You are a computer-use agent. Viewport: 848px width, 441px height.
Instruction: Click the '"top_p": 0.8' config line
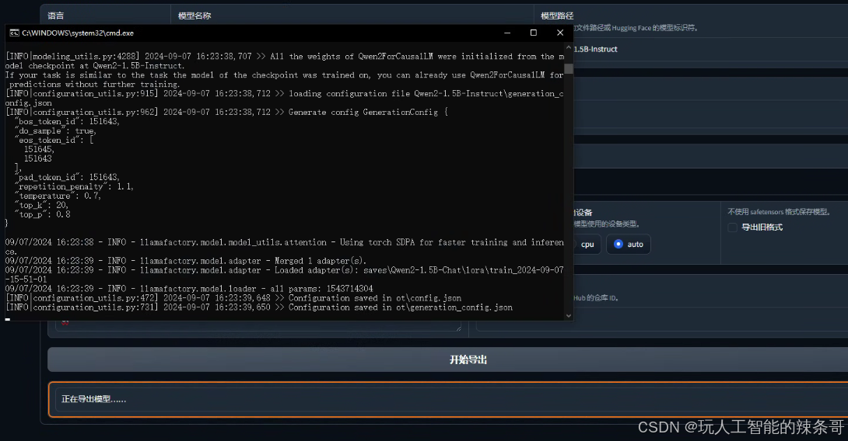pyautogui.click(x=43, y=214)
